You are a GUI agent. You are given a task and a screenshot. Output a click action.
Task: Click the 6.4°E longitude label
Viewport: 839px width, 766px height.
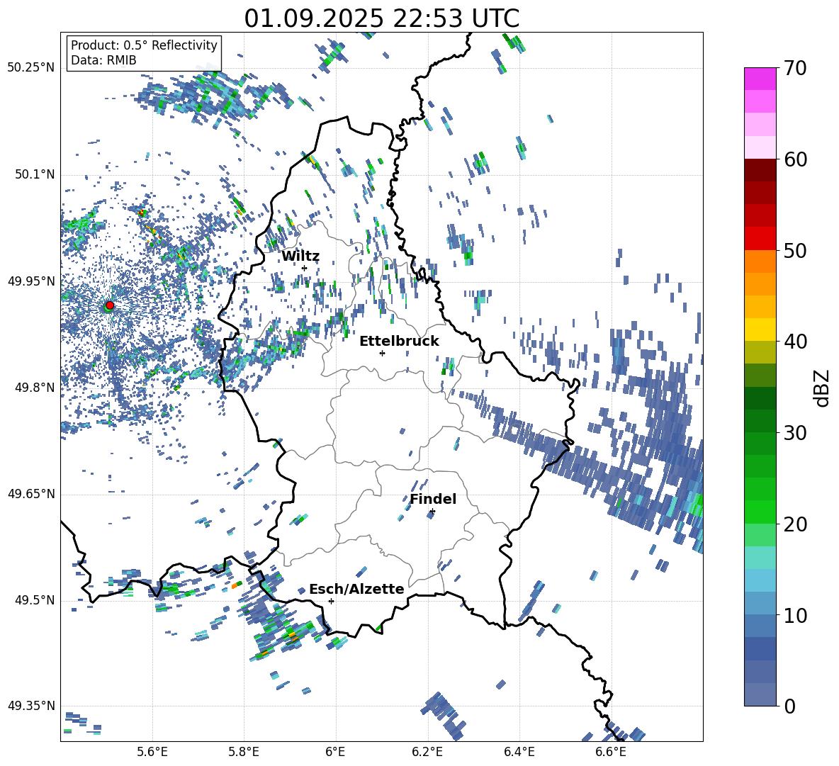click(x=519, y=752)
